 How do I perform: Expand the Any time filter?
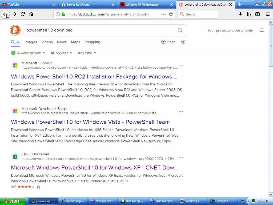(87, 53)
